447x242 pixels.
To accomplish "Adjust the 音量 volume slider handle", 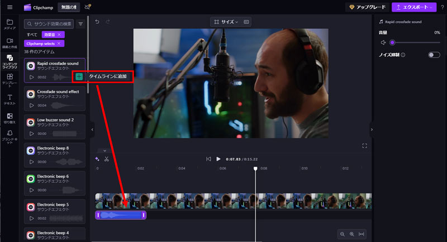I will [x=392, y=42].
